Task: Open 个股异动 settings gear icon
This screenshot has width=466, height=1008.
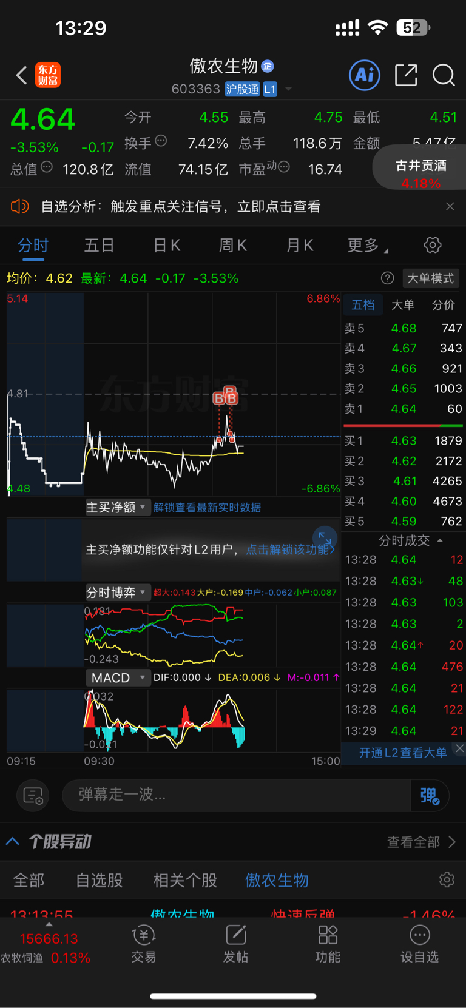Action: tap(447, 879)
